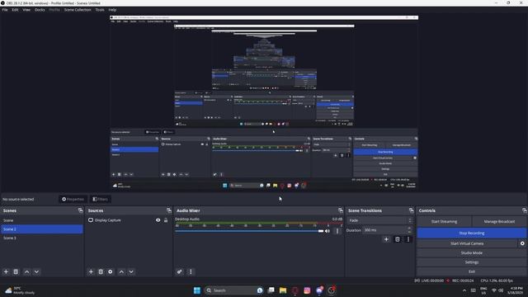Image resolution: width=528 pixels, height=297 pixels.
Task: Float the Scenes dock
Action: tap(80, 210)
